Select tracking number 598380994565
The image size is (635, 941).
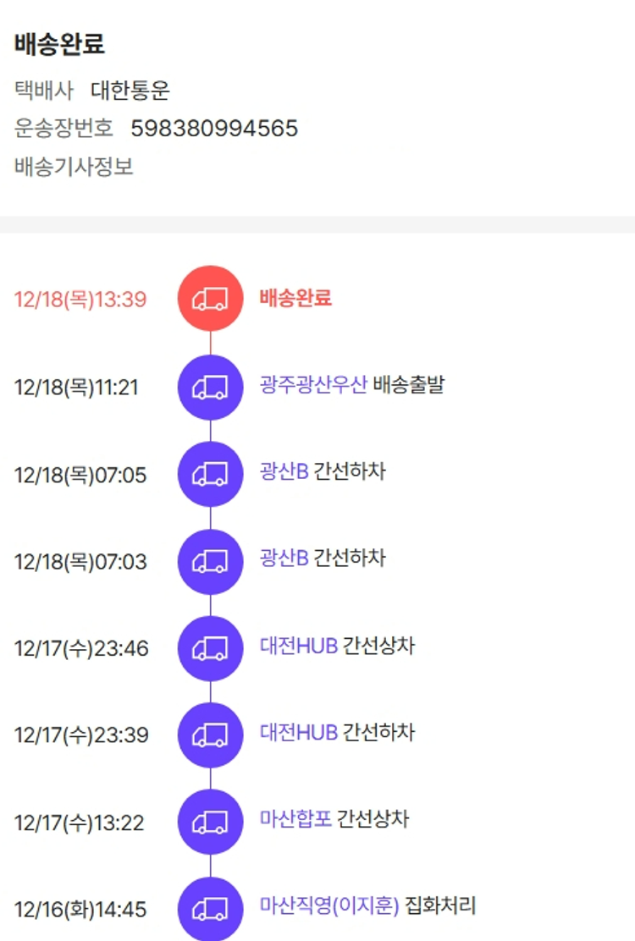[214, 129]
